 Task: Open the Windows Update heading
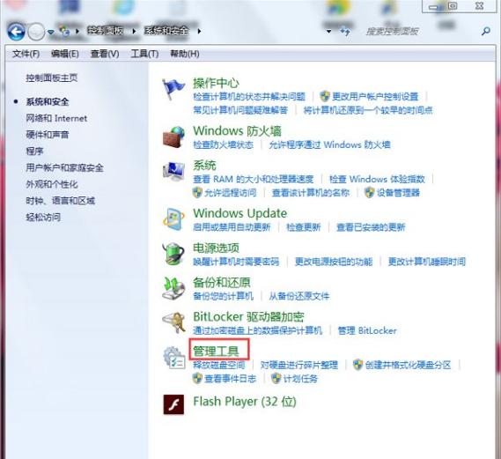(240, 213)
